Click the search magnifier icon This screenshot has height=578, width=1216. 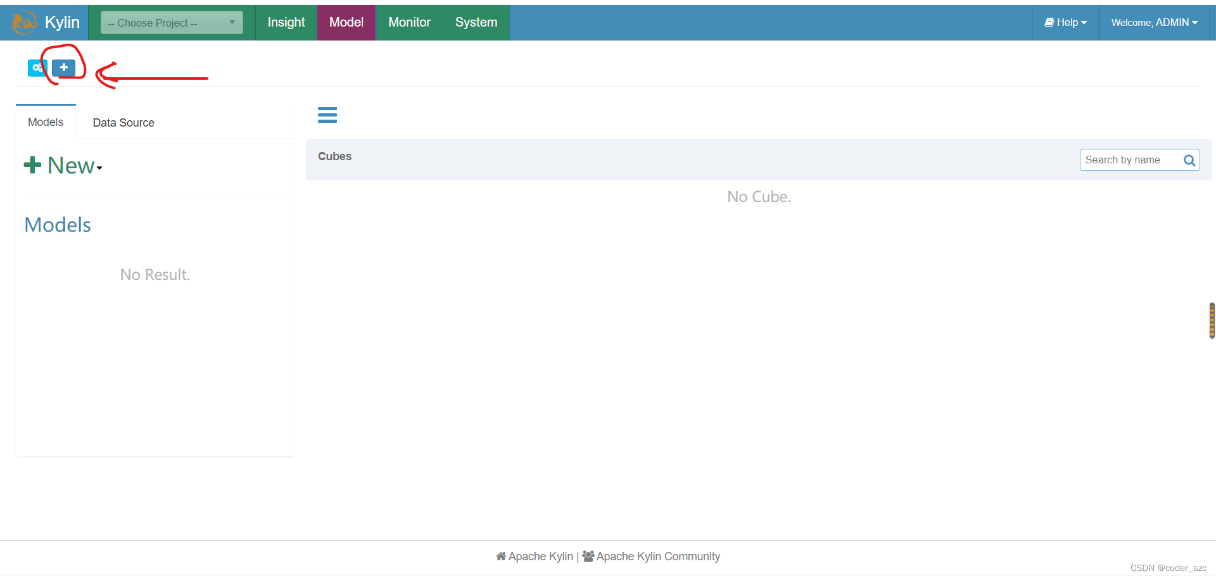pyautogui.click(x=1190, y=160)
